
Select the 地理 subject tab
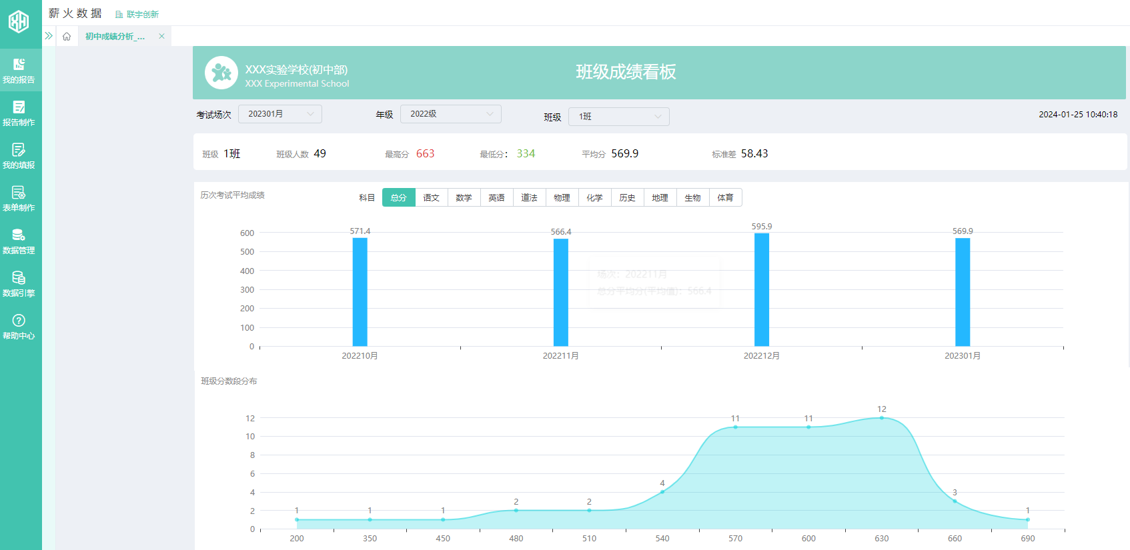[660, 197]
